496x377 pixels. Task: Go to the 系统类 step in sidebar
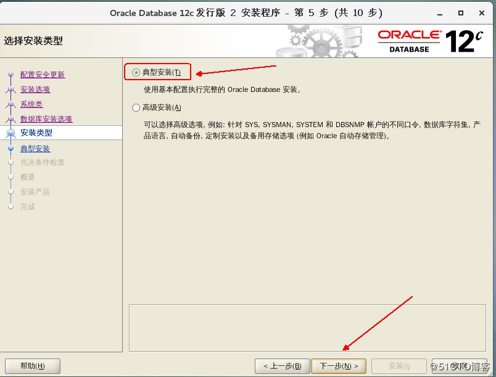31,104
